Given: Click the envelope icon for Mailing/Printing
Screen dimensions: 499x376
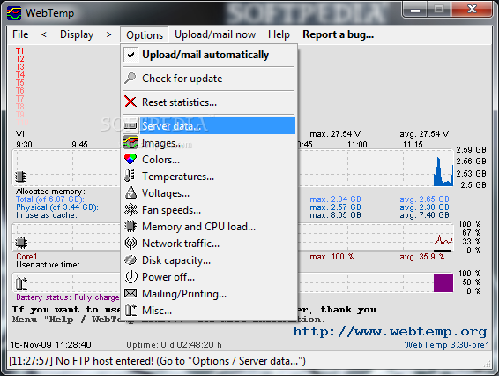Looking at the screenshot, I should click(130, 293).
